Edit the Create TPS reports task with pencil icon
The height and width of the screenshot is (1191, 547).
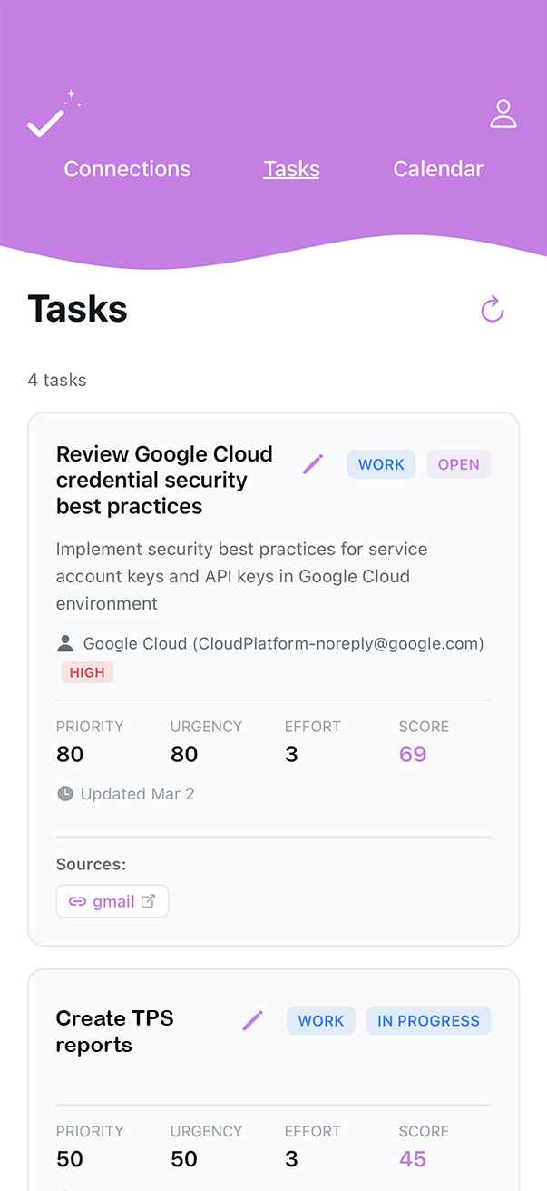[x=252, y=1020]
